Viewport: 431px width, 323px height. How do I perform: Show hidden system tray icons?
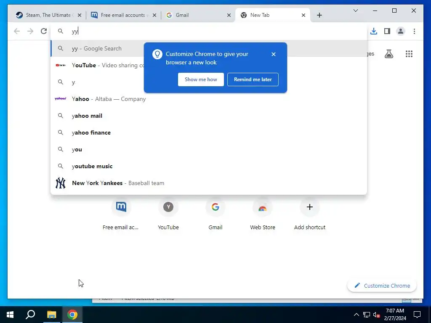point(356,315)
